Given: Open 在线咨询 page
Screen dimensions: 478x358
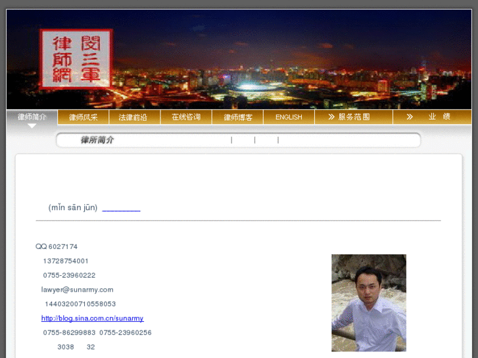Looking at the screenshot, I should pyautogui.click(x=186, y=118).
